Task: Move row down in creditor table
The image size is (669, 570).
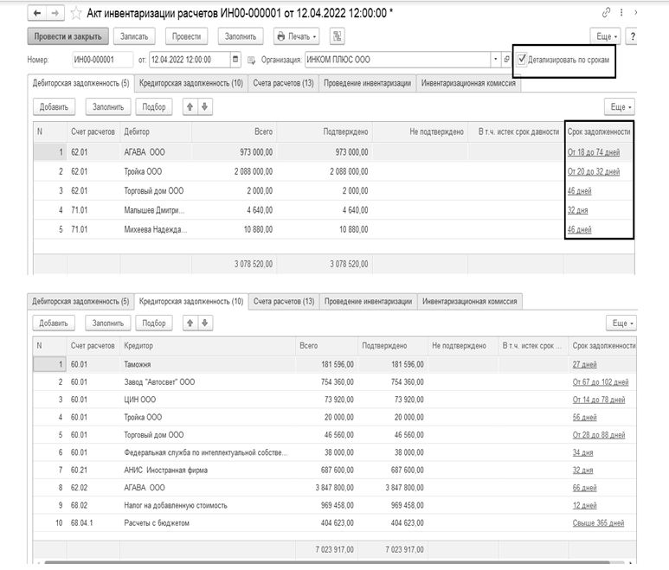Action: pos(205,323)
